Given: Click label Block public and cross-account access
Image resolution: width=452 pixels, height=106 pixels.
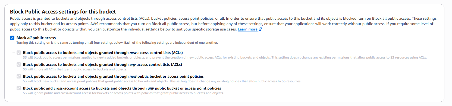Looking at the screenshot, I should coord(122,88).
